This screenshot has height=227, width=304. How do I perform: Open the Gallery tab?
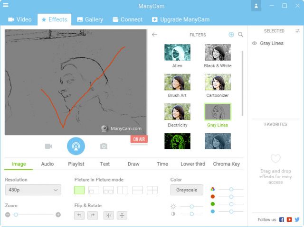(90, 19)
